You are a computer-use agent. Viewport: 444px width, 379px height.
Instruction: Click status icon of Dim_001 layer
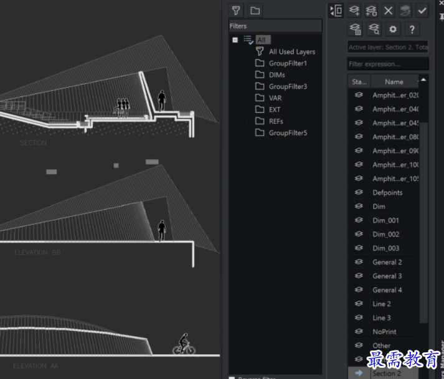coord(359,220)
